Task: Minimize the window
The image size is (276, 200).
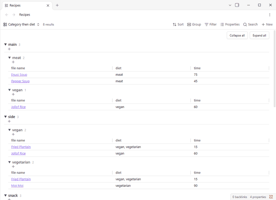Action: [x=248, y=5]
